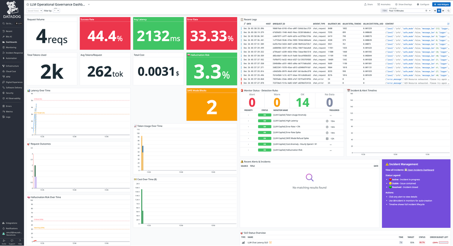
Task: Click the Help question icon
Action: pyautogui.click(x=20, y=241)
